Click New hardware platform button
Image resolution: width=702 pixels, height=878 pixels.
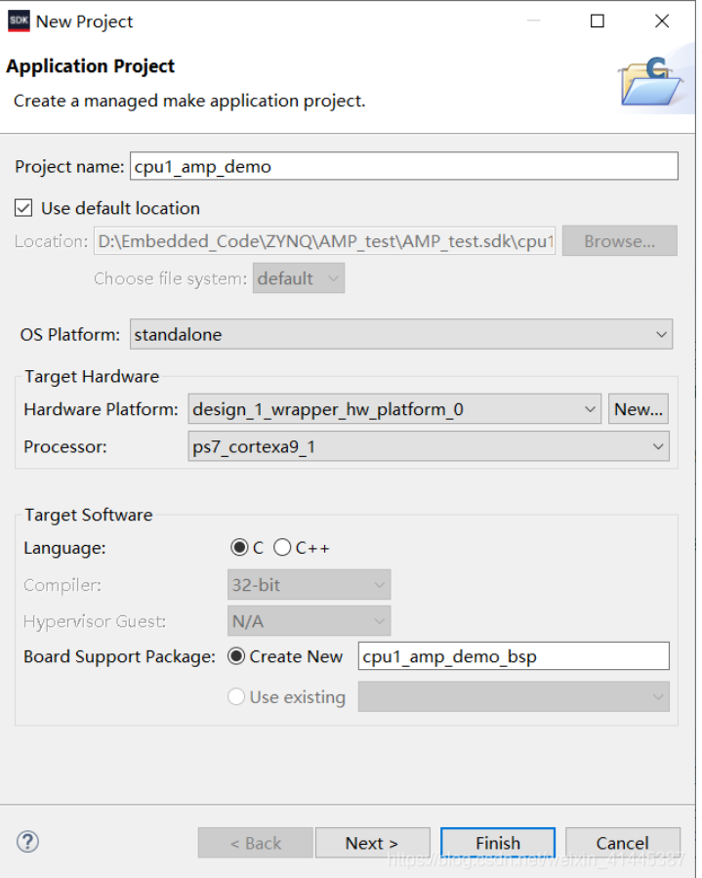(x=639, y=409)
